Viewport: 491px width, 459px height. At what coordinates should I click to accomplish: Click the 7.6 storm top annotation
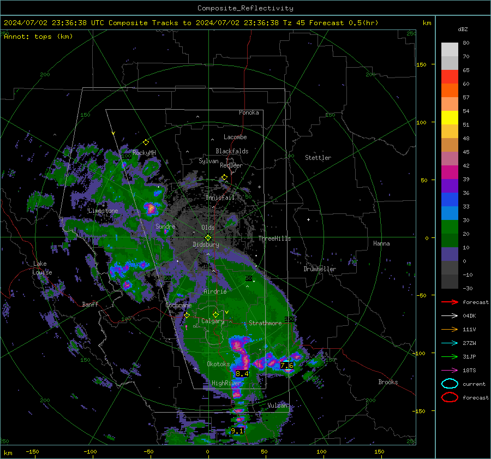click(x=287, y=365)
